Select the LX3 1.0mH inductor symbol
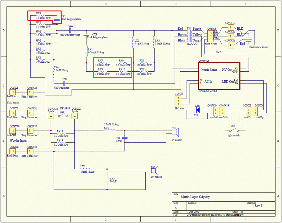Viewport: 282px width, 223px height. coord(154,42)
